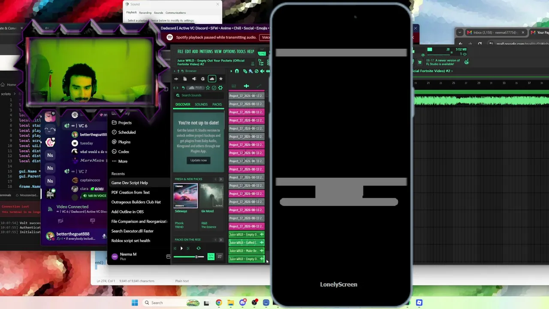
Task: Open File Explorer from the taskbar
Action: click(x=231, y=303)
